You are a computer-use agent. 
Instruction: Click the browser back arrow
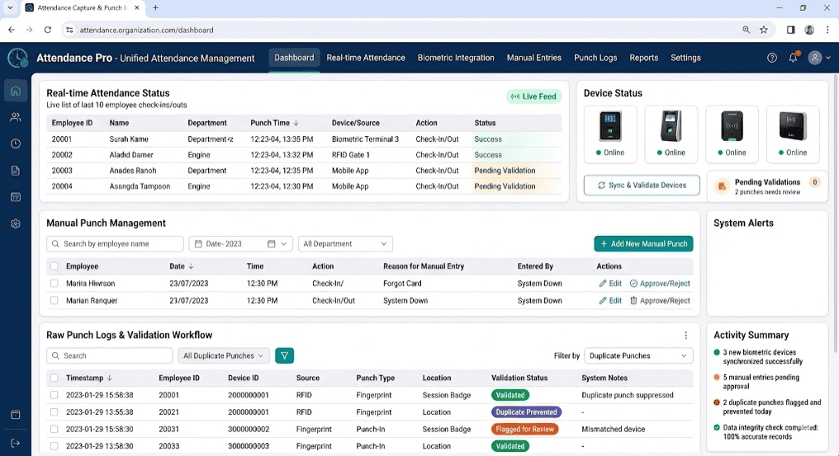tap(12, 30)
